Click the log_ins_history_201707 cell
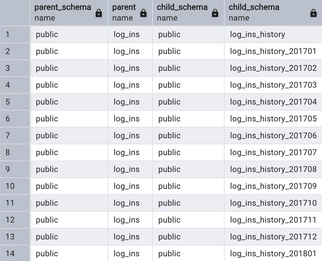322x261 pixels. (x=273, y=152)
